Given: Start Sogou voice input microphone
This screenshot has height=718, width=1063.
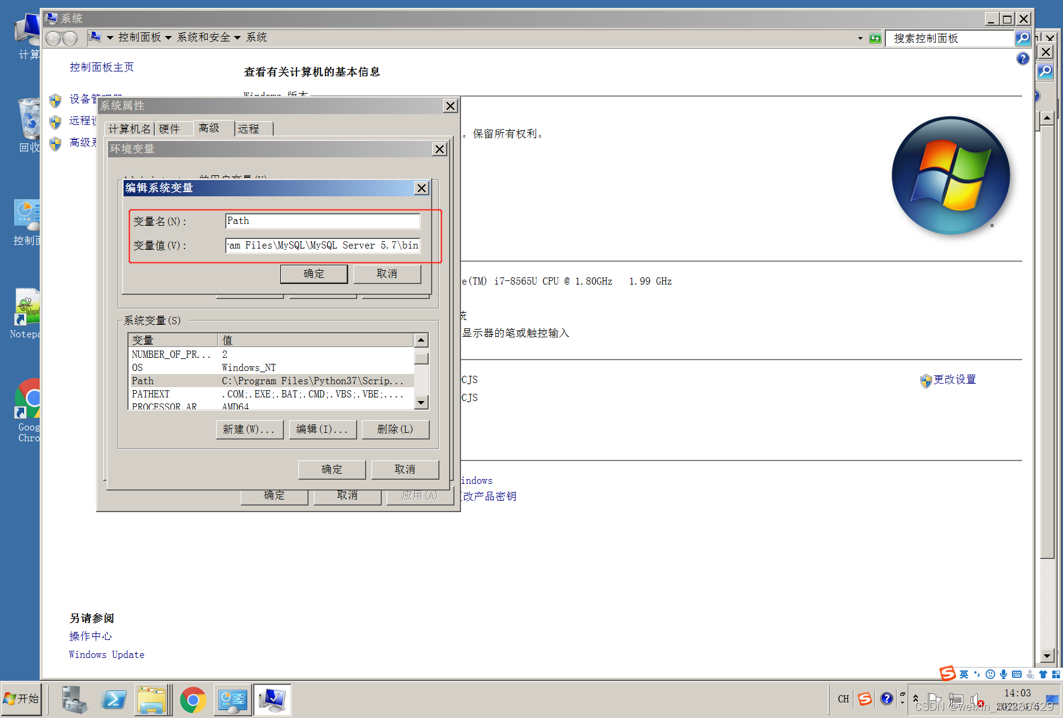Looking at the screenshot, I should [x=1004, y=674].
